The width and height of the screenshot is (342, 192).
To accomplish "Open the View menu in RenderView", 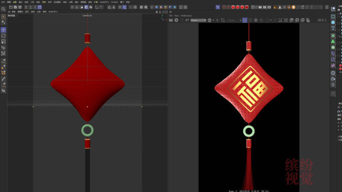I will (x=176, y=15).
